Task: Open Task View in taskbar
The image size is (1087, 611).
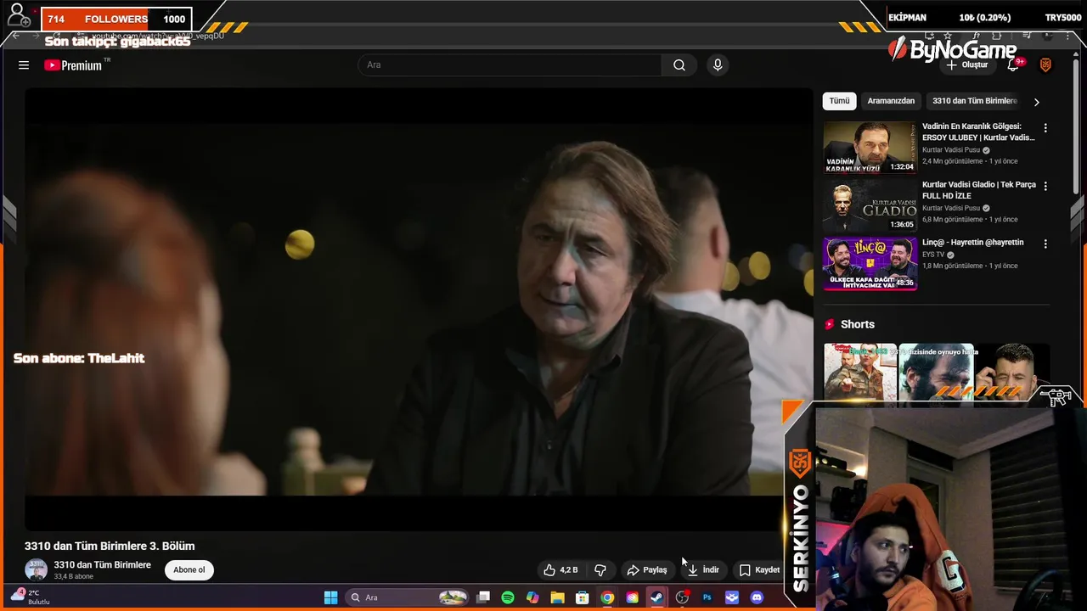Action: pos(483,597)
